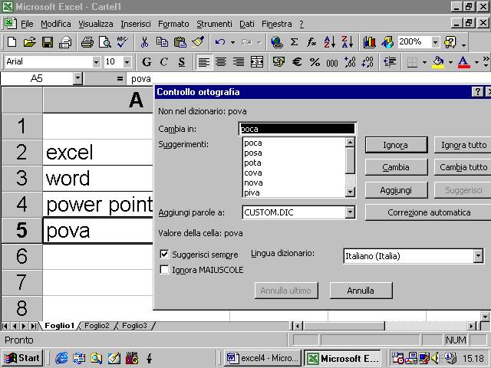Click horizontal sheet scrollbar track
This screenshot has height=368, width=491.
tap(426, 326)
